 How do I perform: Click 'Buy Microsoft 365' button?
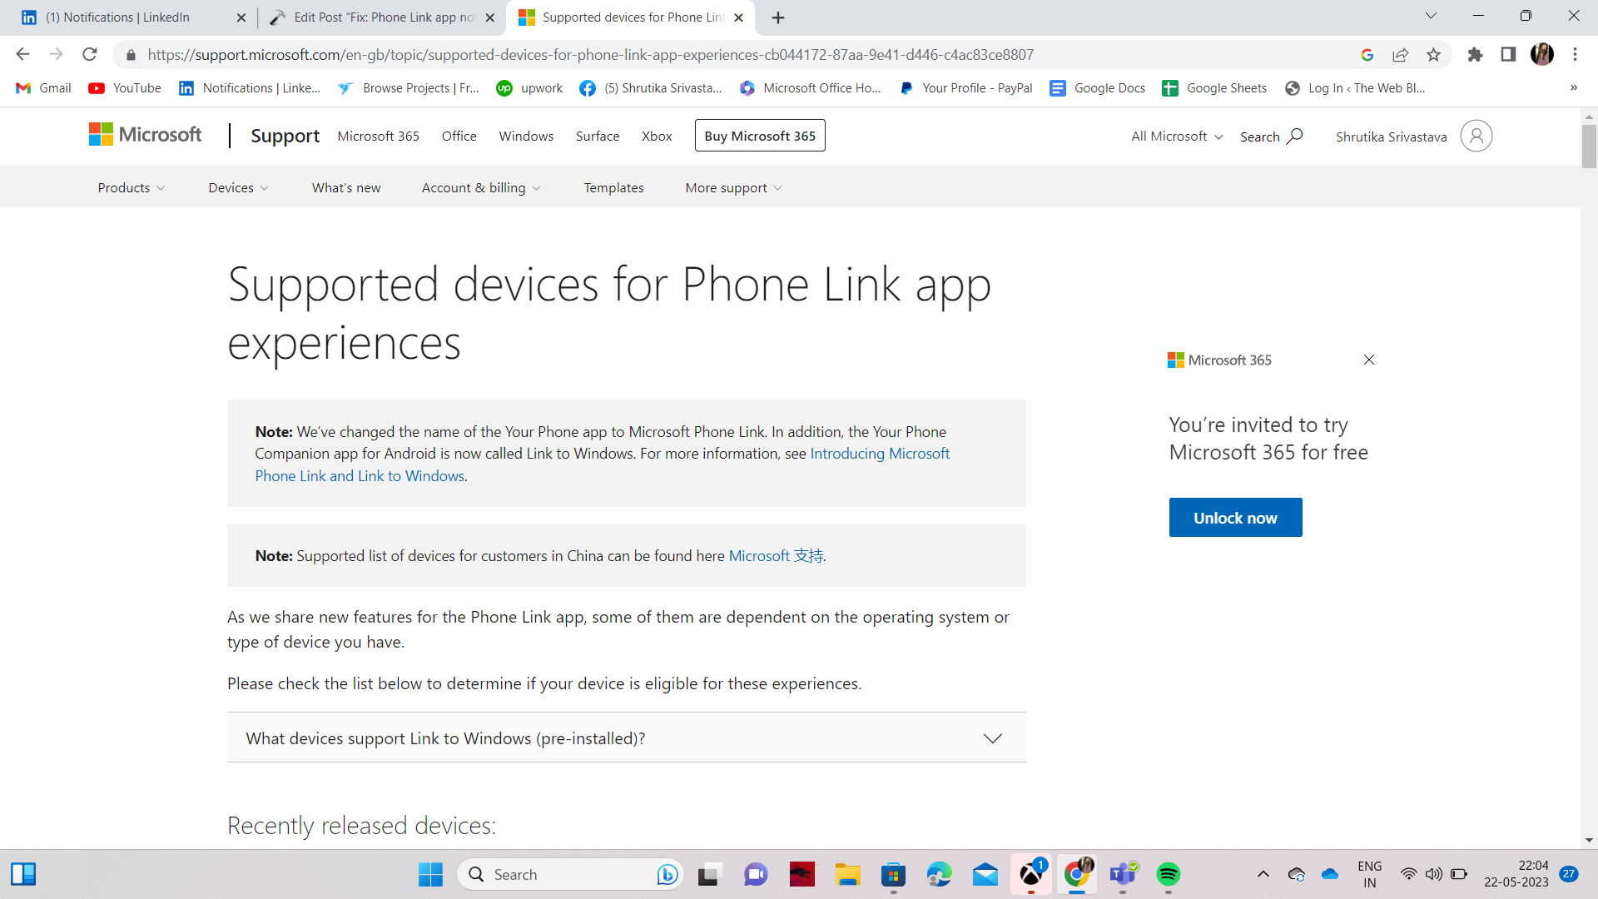tap(761, 135)
